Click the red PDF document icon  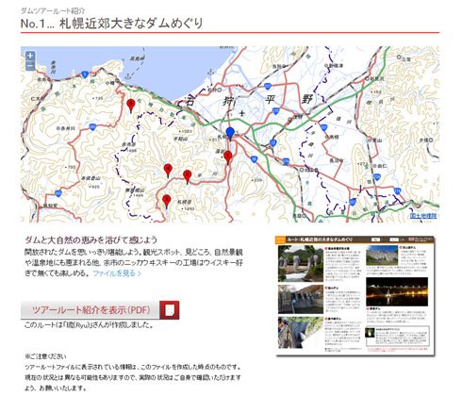pos(170,310)
